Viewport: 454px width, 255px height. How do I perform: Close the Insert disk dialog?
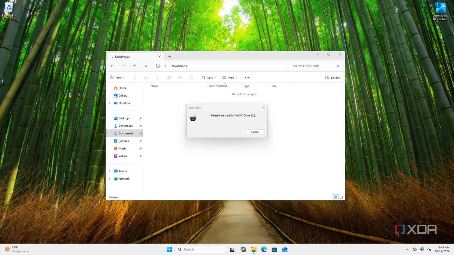[264, 107]
